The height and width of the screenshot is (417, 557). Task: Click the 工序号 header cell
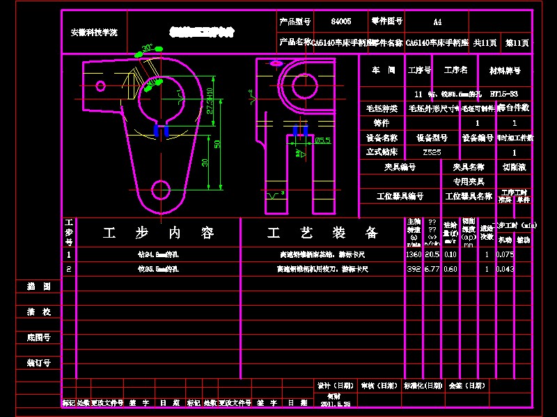tap(419, 70)
